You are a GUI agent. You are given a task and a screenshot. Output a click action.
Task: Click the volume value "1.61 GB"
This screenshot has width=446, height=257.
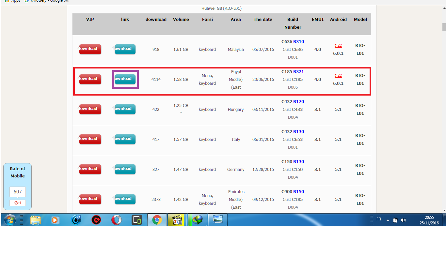[x=181, y=49]
